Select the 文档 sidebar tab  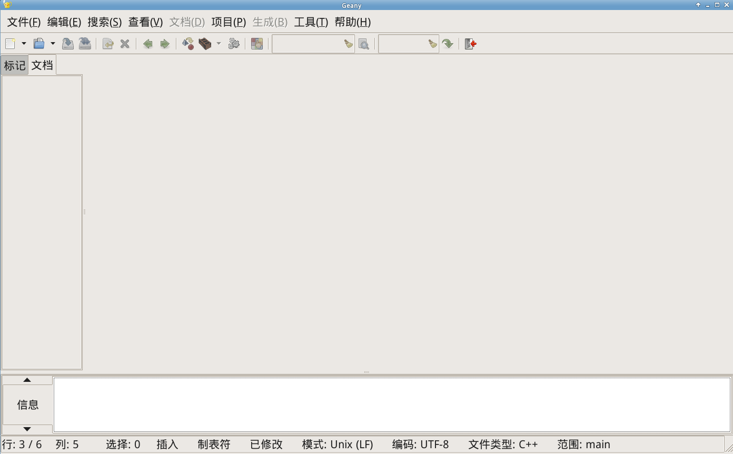coord(42,65)
